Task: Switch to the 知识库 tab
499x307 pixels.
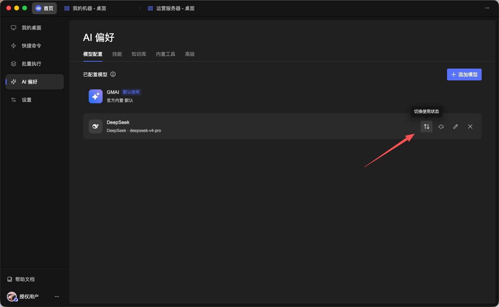Action: click(139, 54)
